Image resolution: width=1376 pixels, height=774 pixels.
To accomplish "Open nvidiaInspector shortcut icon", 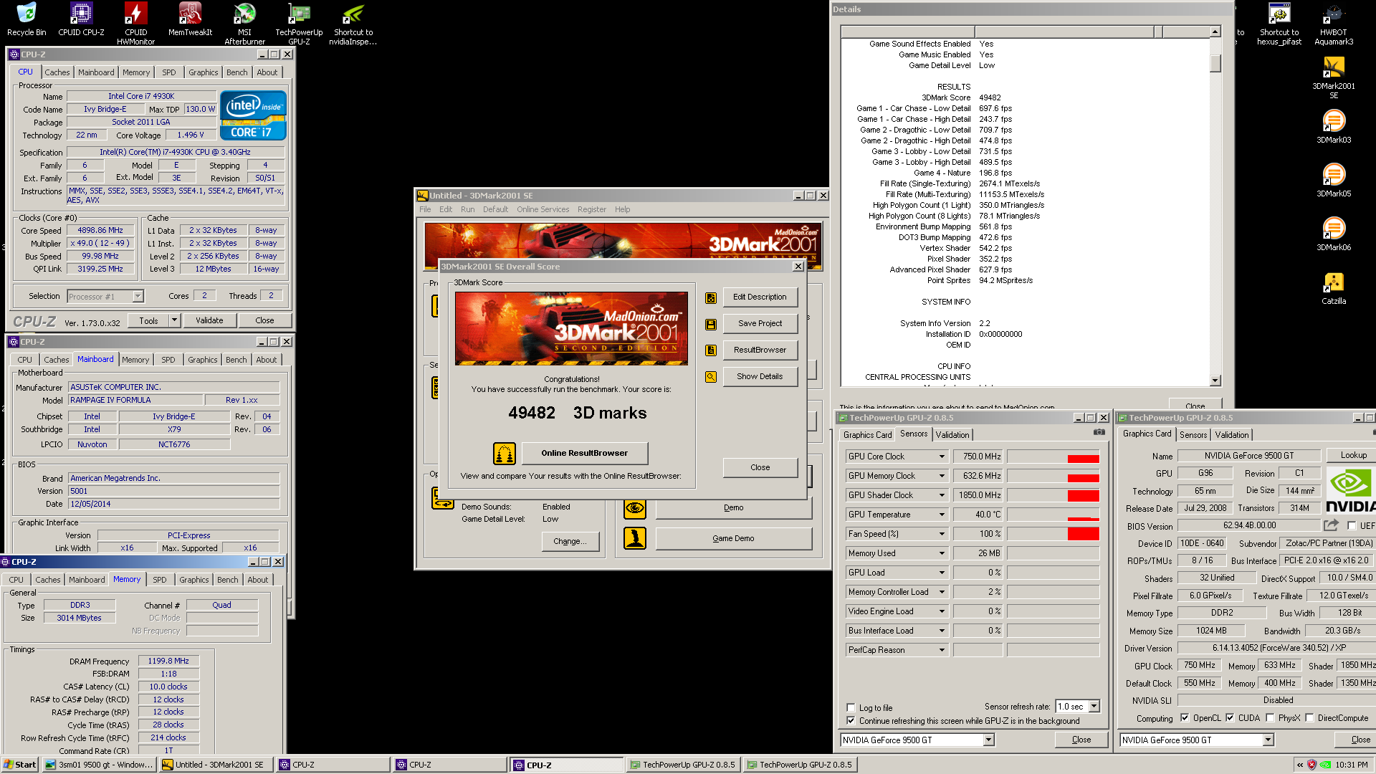I will click(x=353, y=24).
